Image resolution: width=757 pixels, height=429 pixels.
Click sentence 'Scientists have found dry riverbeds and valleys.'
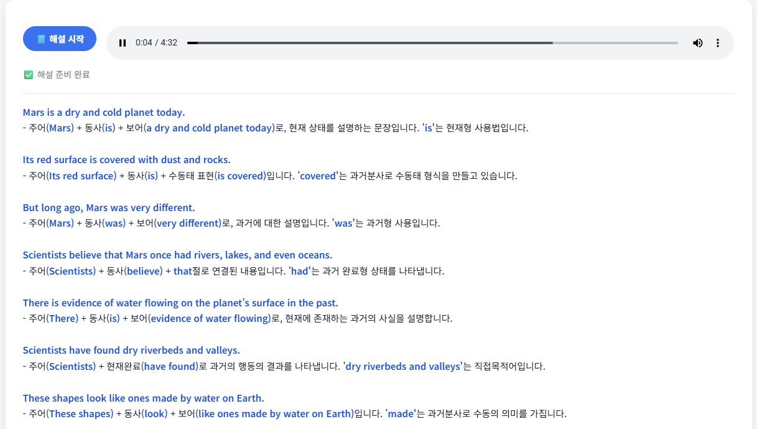131,351
